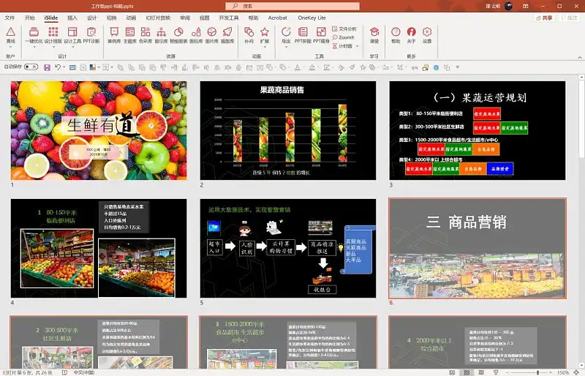Toggle the 自动保存 AutoSave switch

[x=31, y=67]
